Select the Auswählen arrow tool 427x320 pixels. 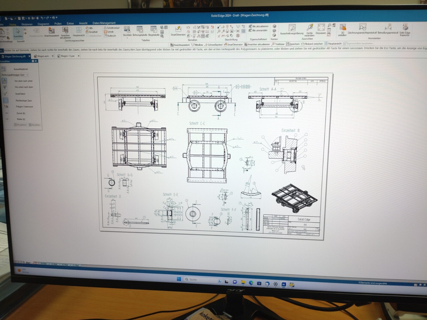(18, 33)
